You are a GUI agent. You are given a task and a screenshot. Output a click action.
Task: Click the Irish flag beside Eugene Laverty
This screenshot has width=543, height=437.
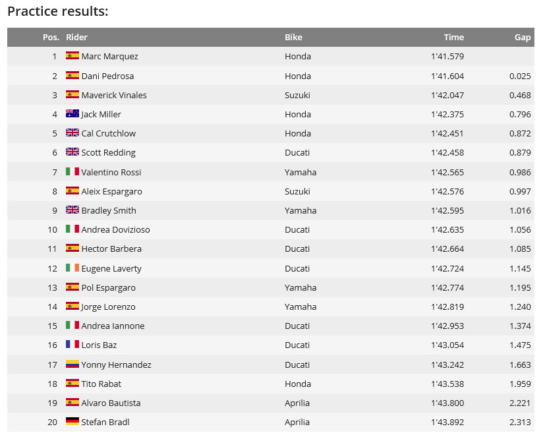click(x=72, y=268)
